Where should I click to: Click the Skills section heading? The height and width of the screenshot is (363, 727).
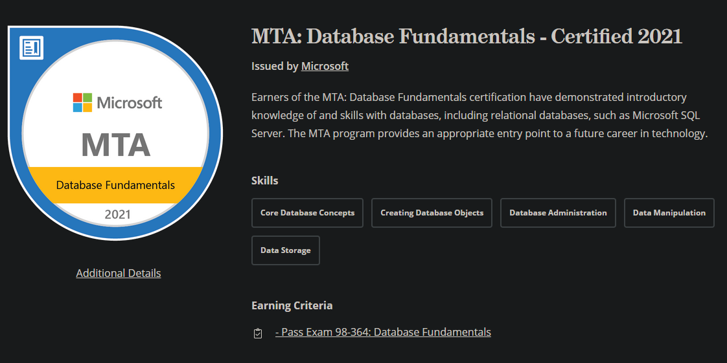point(265,181)
